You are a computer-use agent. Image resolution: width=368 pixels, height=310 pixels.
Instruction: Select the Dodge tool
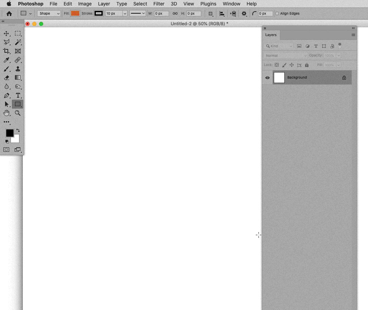[18, 86]
